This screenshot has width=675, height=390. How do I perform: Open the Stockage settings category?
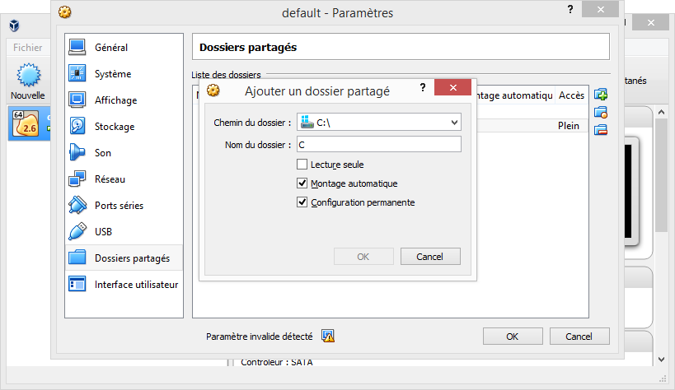tap(114, 127)
